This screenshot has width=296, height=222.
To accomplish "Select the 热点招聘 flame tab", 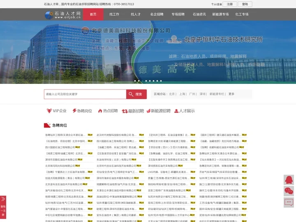I will 108,111.
